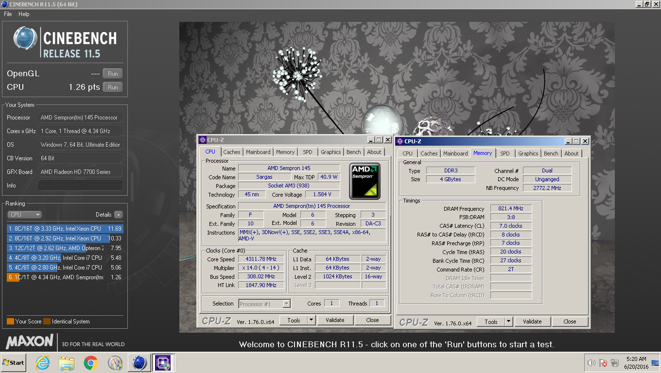Switch to SPD tab in left CPU-Z window
This screenshot has height=373, width=661.
tap(308, 152)
